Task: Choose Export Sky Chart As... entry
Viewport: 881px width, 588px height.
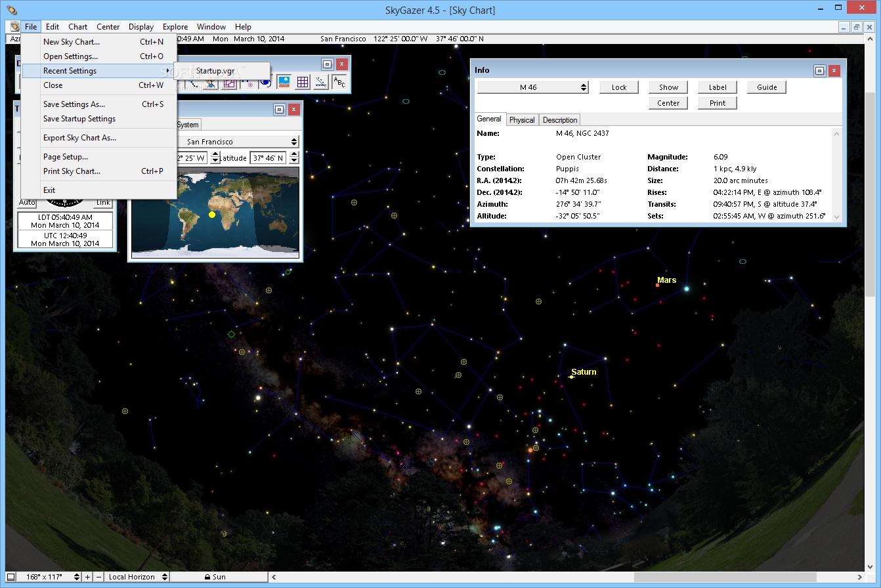Action: click(98, 138)
